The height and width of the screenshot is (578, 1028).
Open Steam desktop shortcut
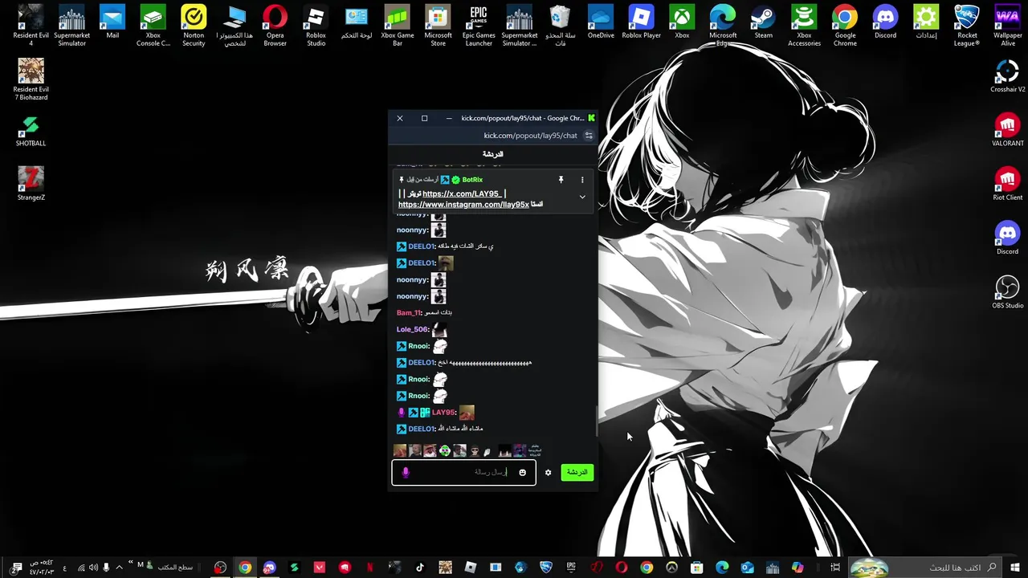pos(763,22)
